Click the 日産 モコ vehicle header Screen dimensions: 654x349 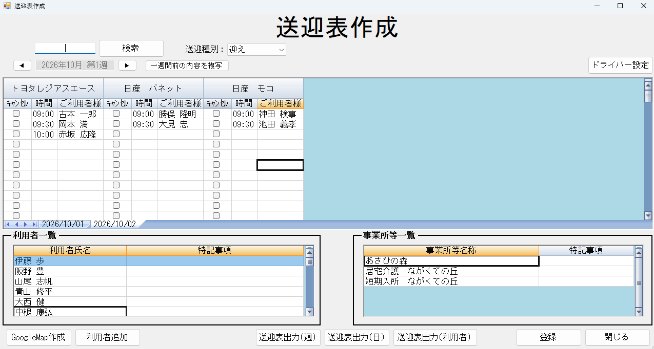pos(253,89)
